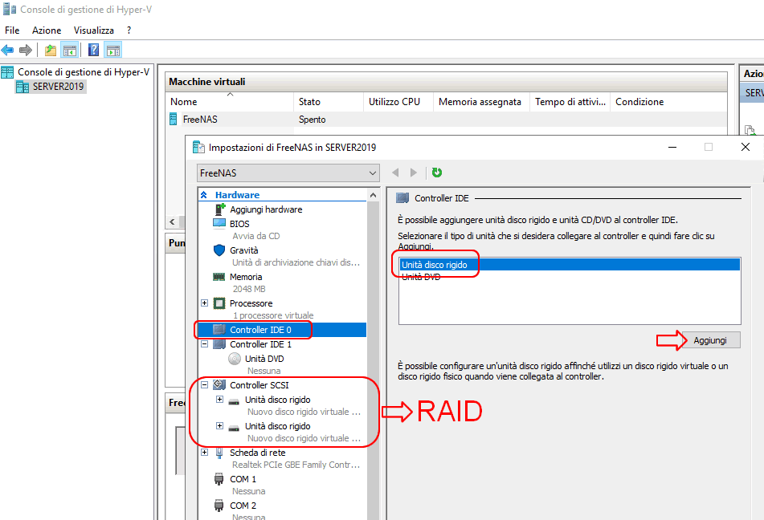Click the Controller SCSI icon
The width and height of the screenshot is (764, 520).
point(219,385)
